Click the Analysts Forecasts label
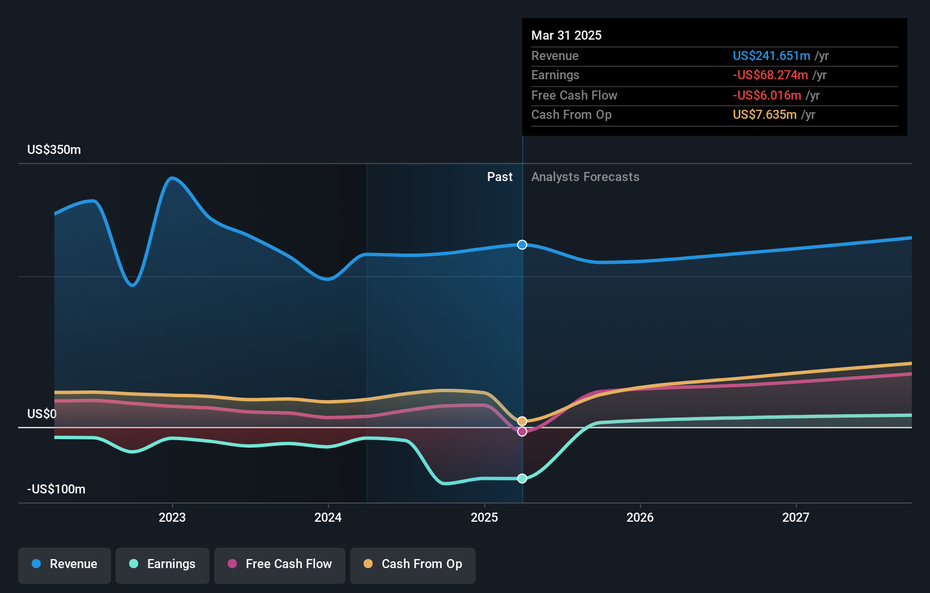The width and height of the screenshot is (930, 593). point(585,177)
